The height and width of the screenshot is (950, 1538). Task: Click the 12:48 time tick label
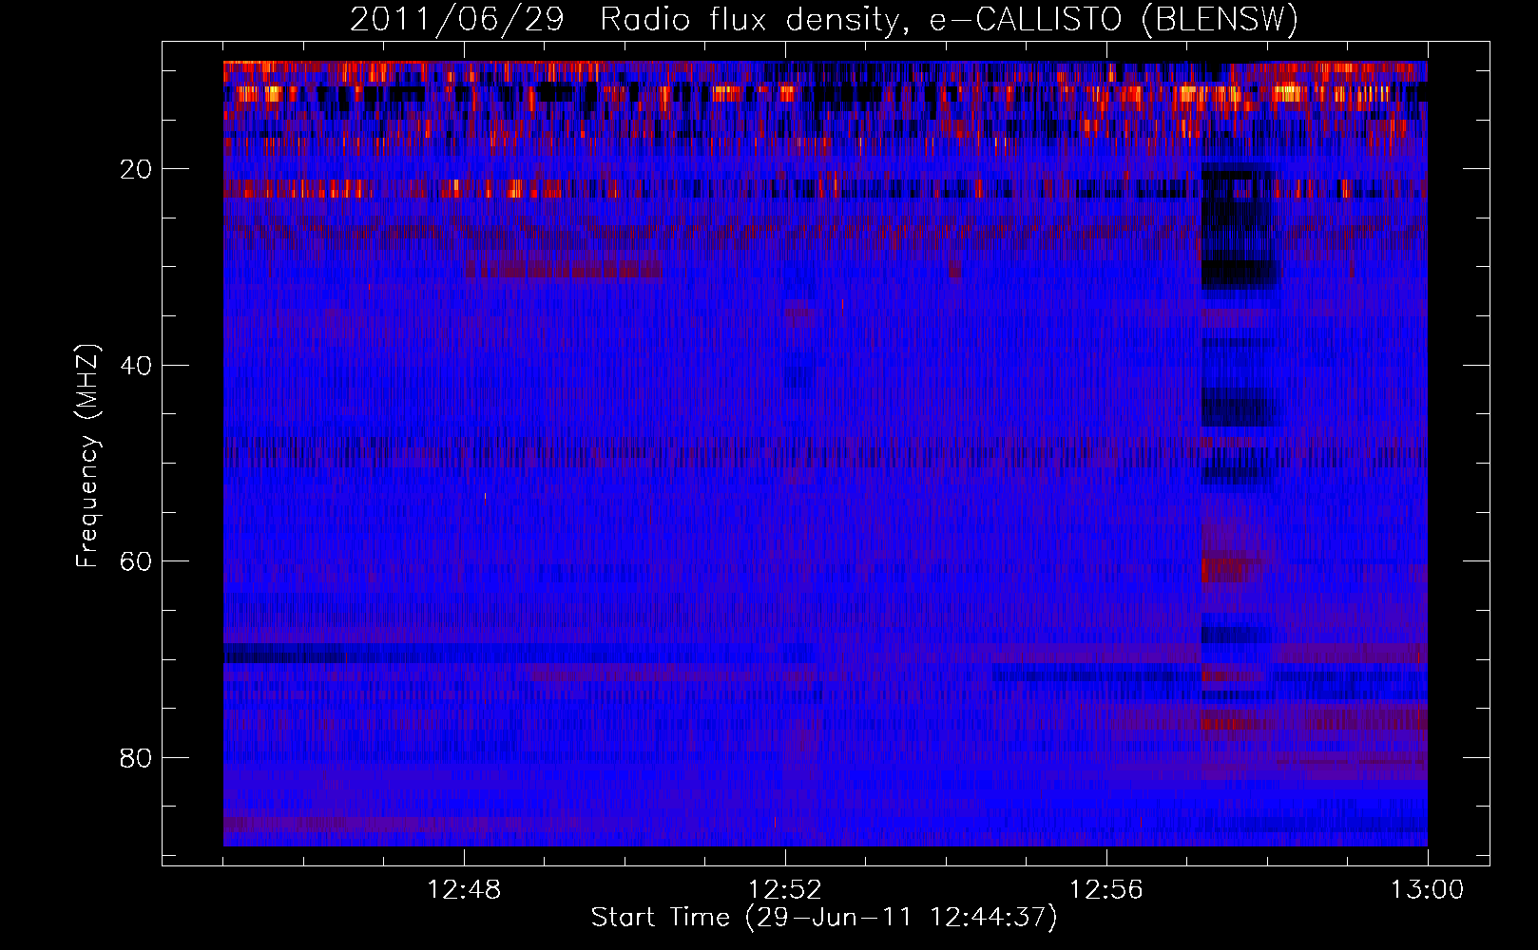[x=464, y=890]
